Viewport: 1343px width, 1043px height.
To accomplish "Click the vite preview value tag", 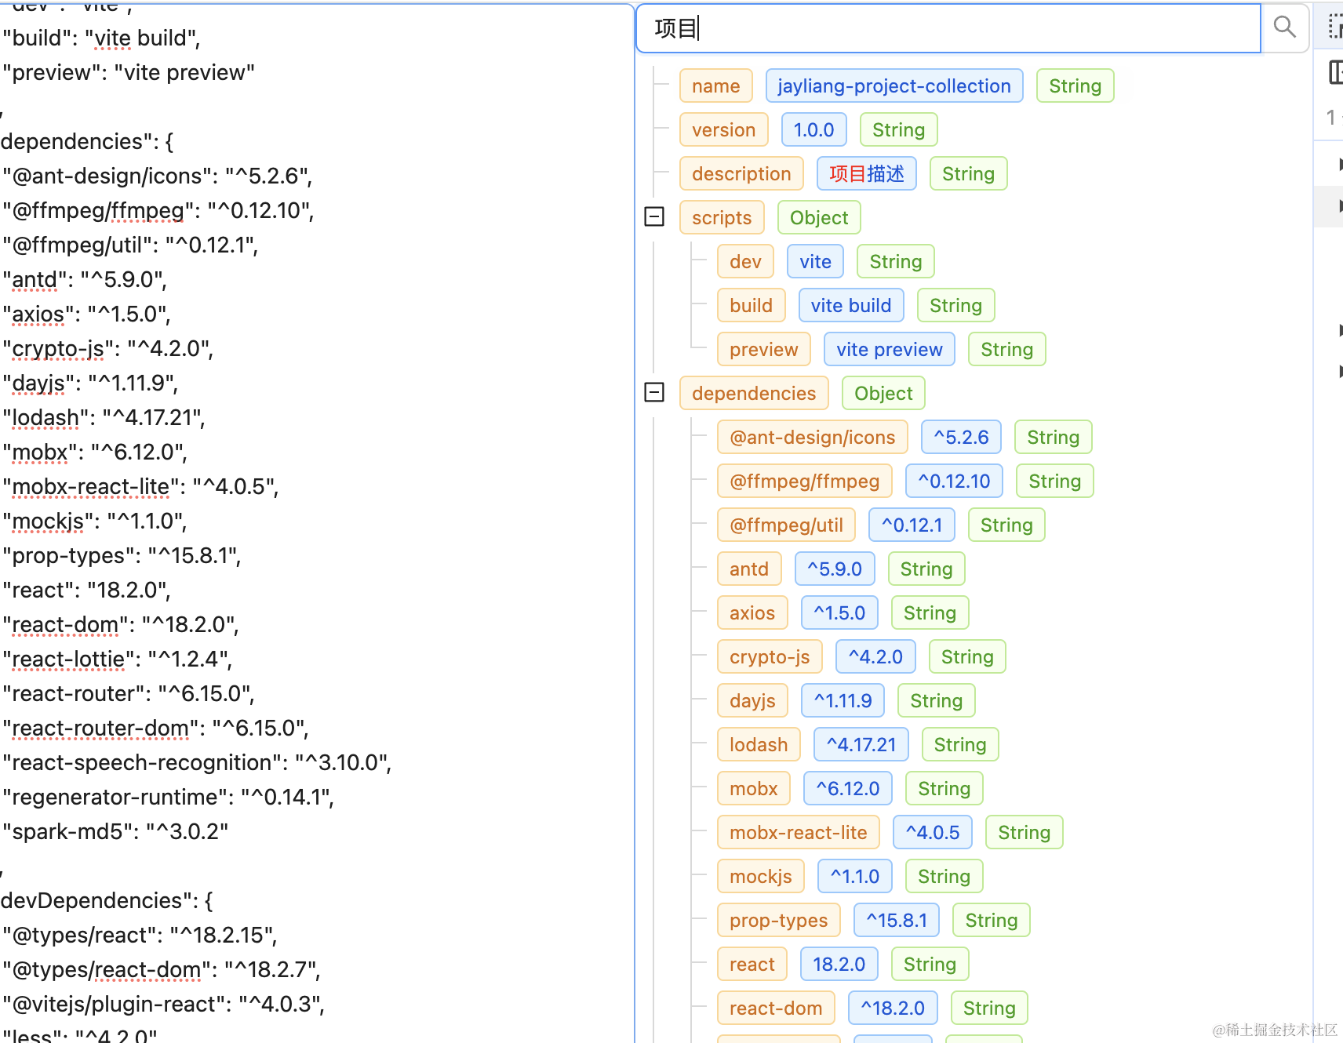I will 890,350.
